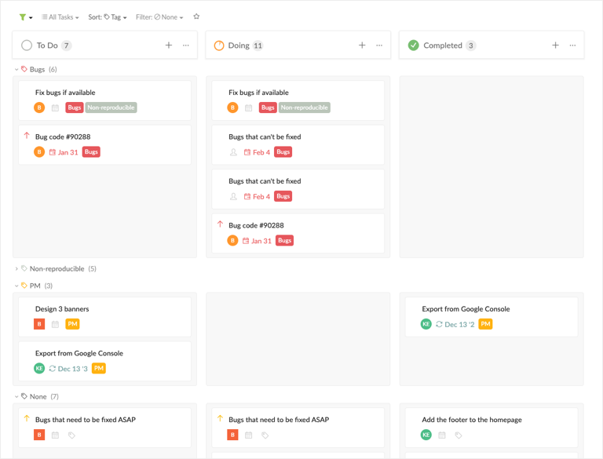Screen dimensions: 603x459
Task: Collapse the PM tag group
Action: tap(16, 286)
